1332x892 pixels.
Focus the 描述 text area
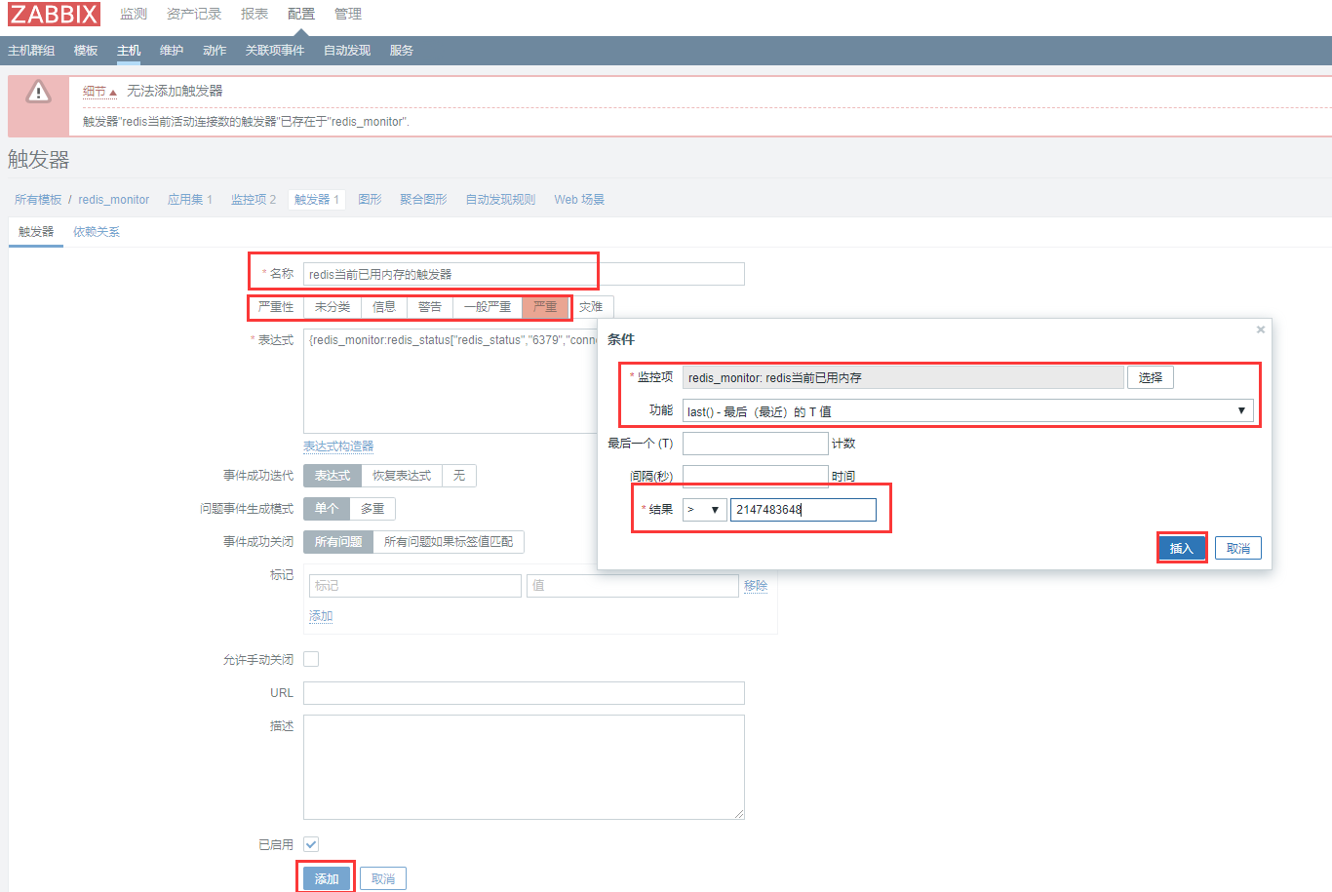pyautogui.click(x=524, y=767)
